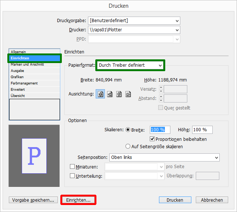Viewport: 237px width, 212px height.
Task: Click the Abbrechen button
Action: [212, 200]
